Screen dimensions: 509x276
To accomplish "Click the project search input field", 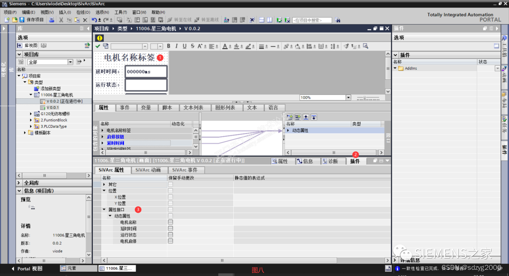I will (x=312, y=20).
